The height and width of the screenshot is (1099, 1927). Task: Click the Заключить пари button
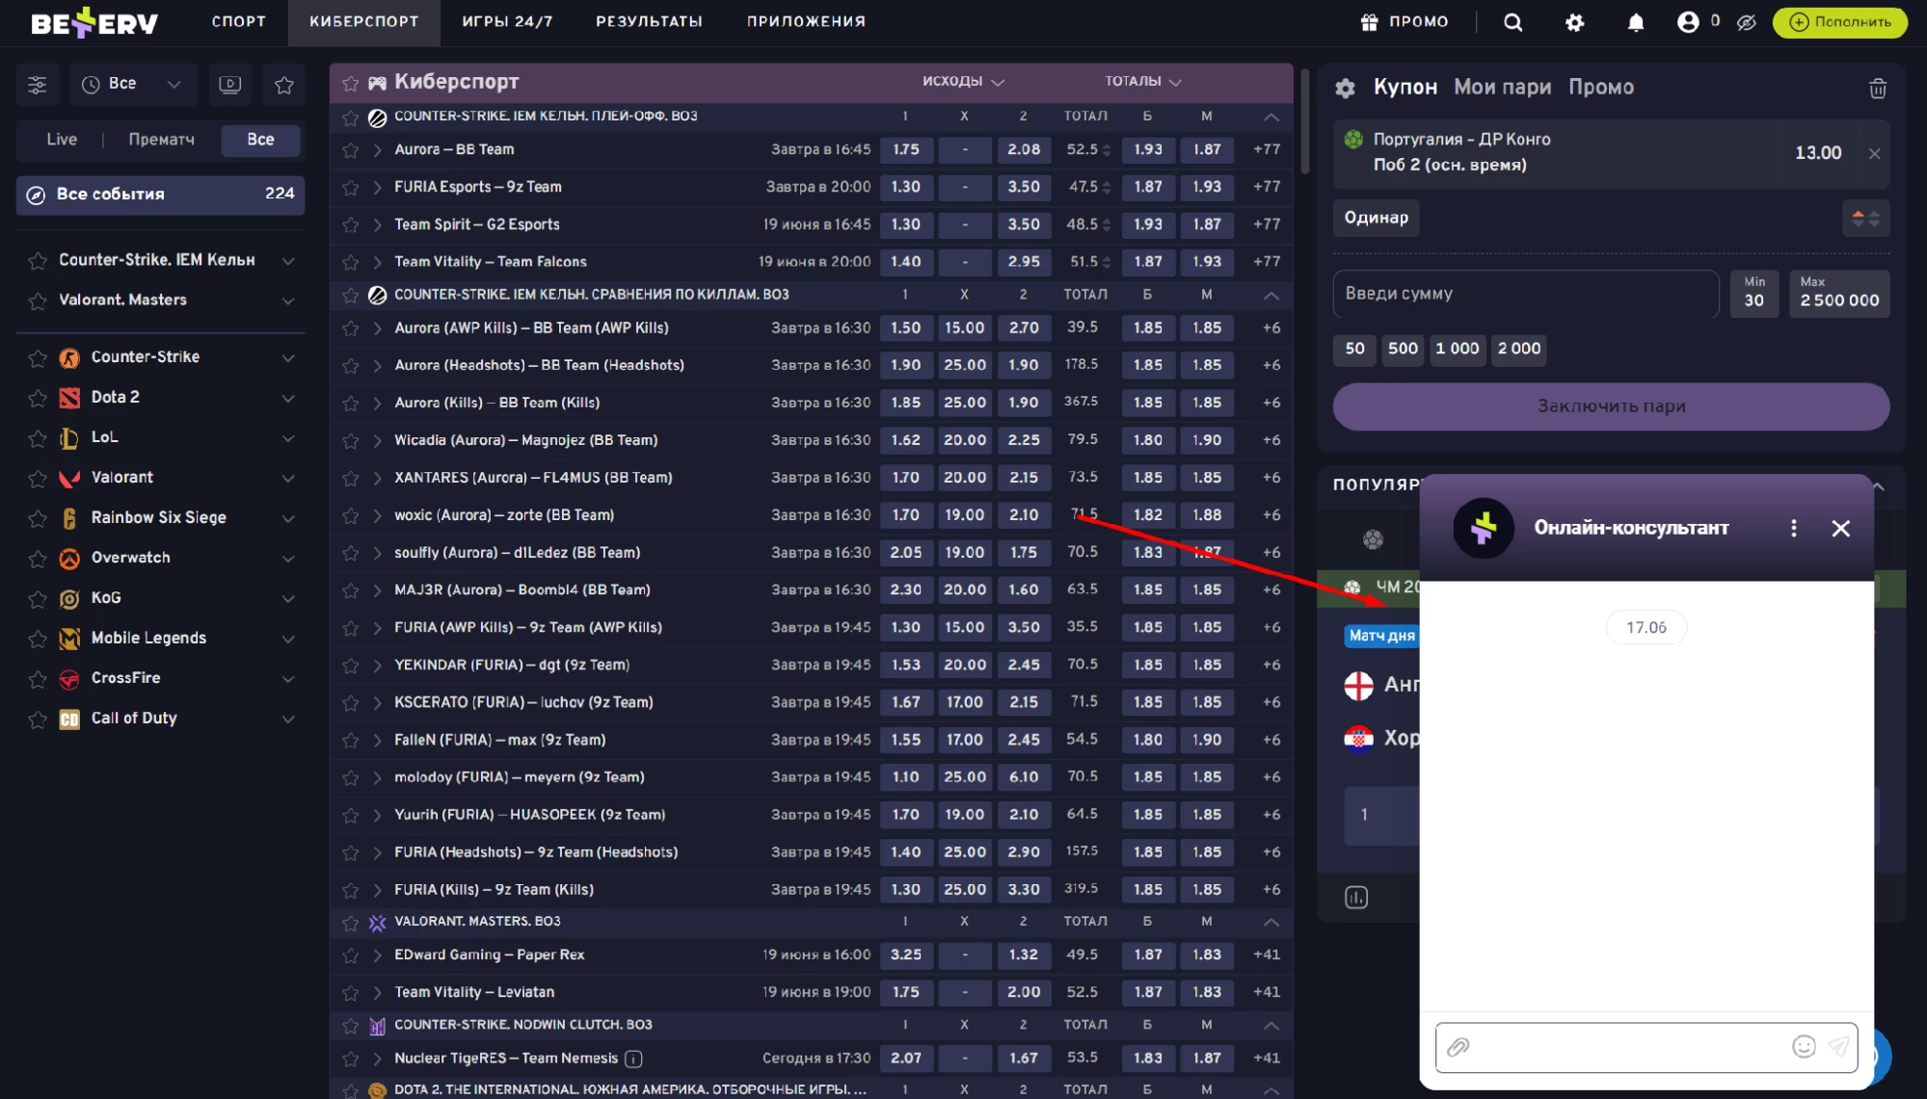1611,406
